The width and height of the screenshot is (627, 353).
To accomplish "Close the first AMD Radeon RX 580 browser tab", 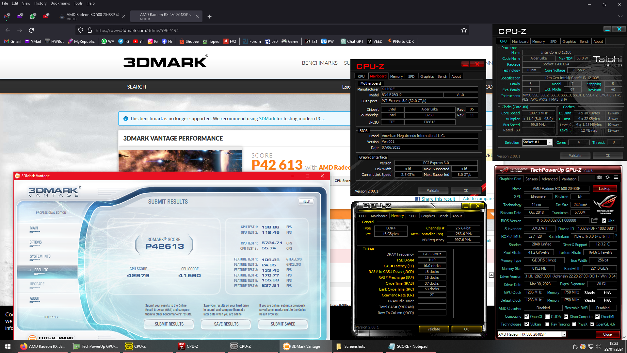I will point(123,17).
